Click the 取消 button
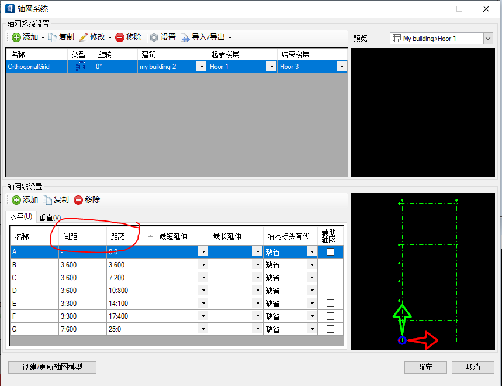This screenshot has height=386, width=502. click(x=473, y=367)
